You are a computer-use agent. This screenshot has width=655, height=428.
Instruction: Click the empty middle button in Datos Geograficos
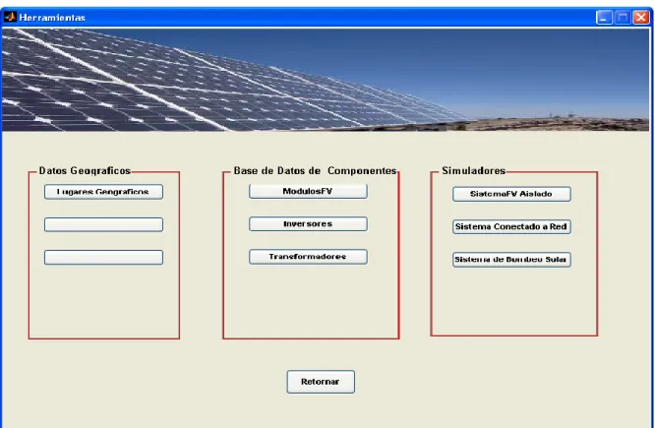(103, 224)
